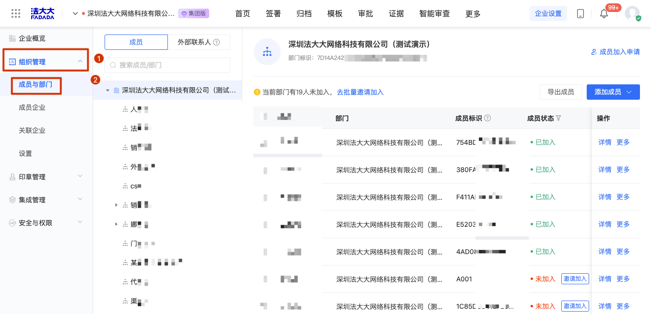Open the 成员状态 filter icon
The image size is (651, 314).
(558, 118)
